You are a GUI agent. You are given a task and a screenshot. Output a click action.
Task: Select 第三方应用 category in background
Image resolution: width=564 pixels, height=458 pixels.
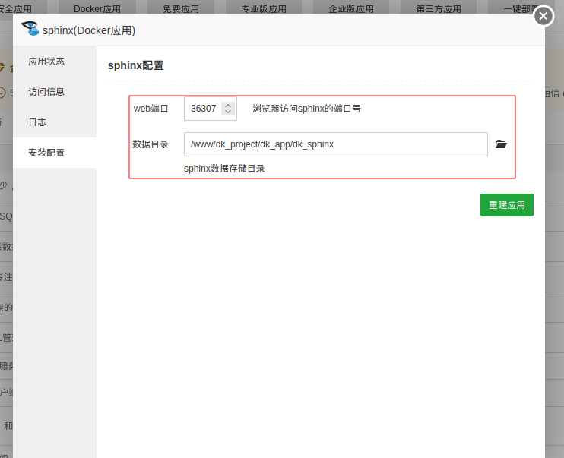click(439, 8)
